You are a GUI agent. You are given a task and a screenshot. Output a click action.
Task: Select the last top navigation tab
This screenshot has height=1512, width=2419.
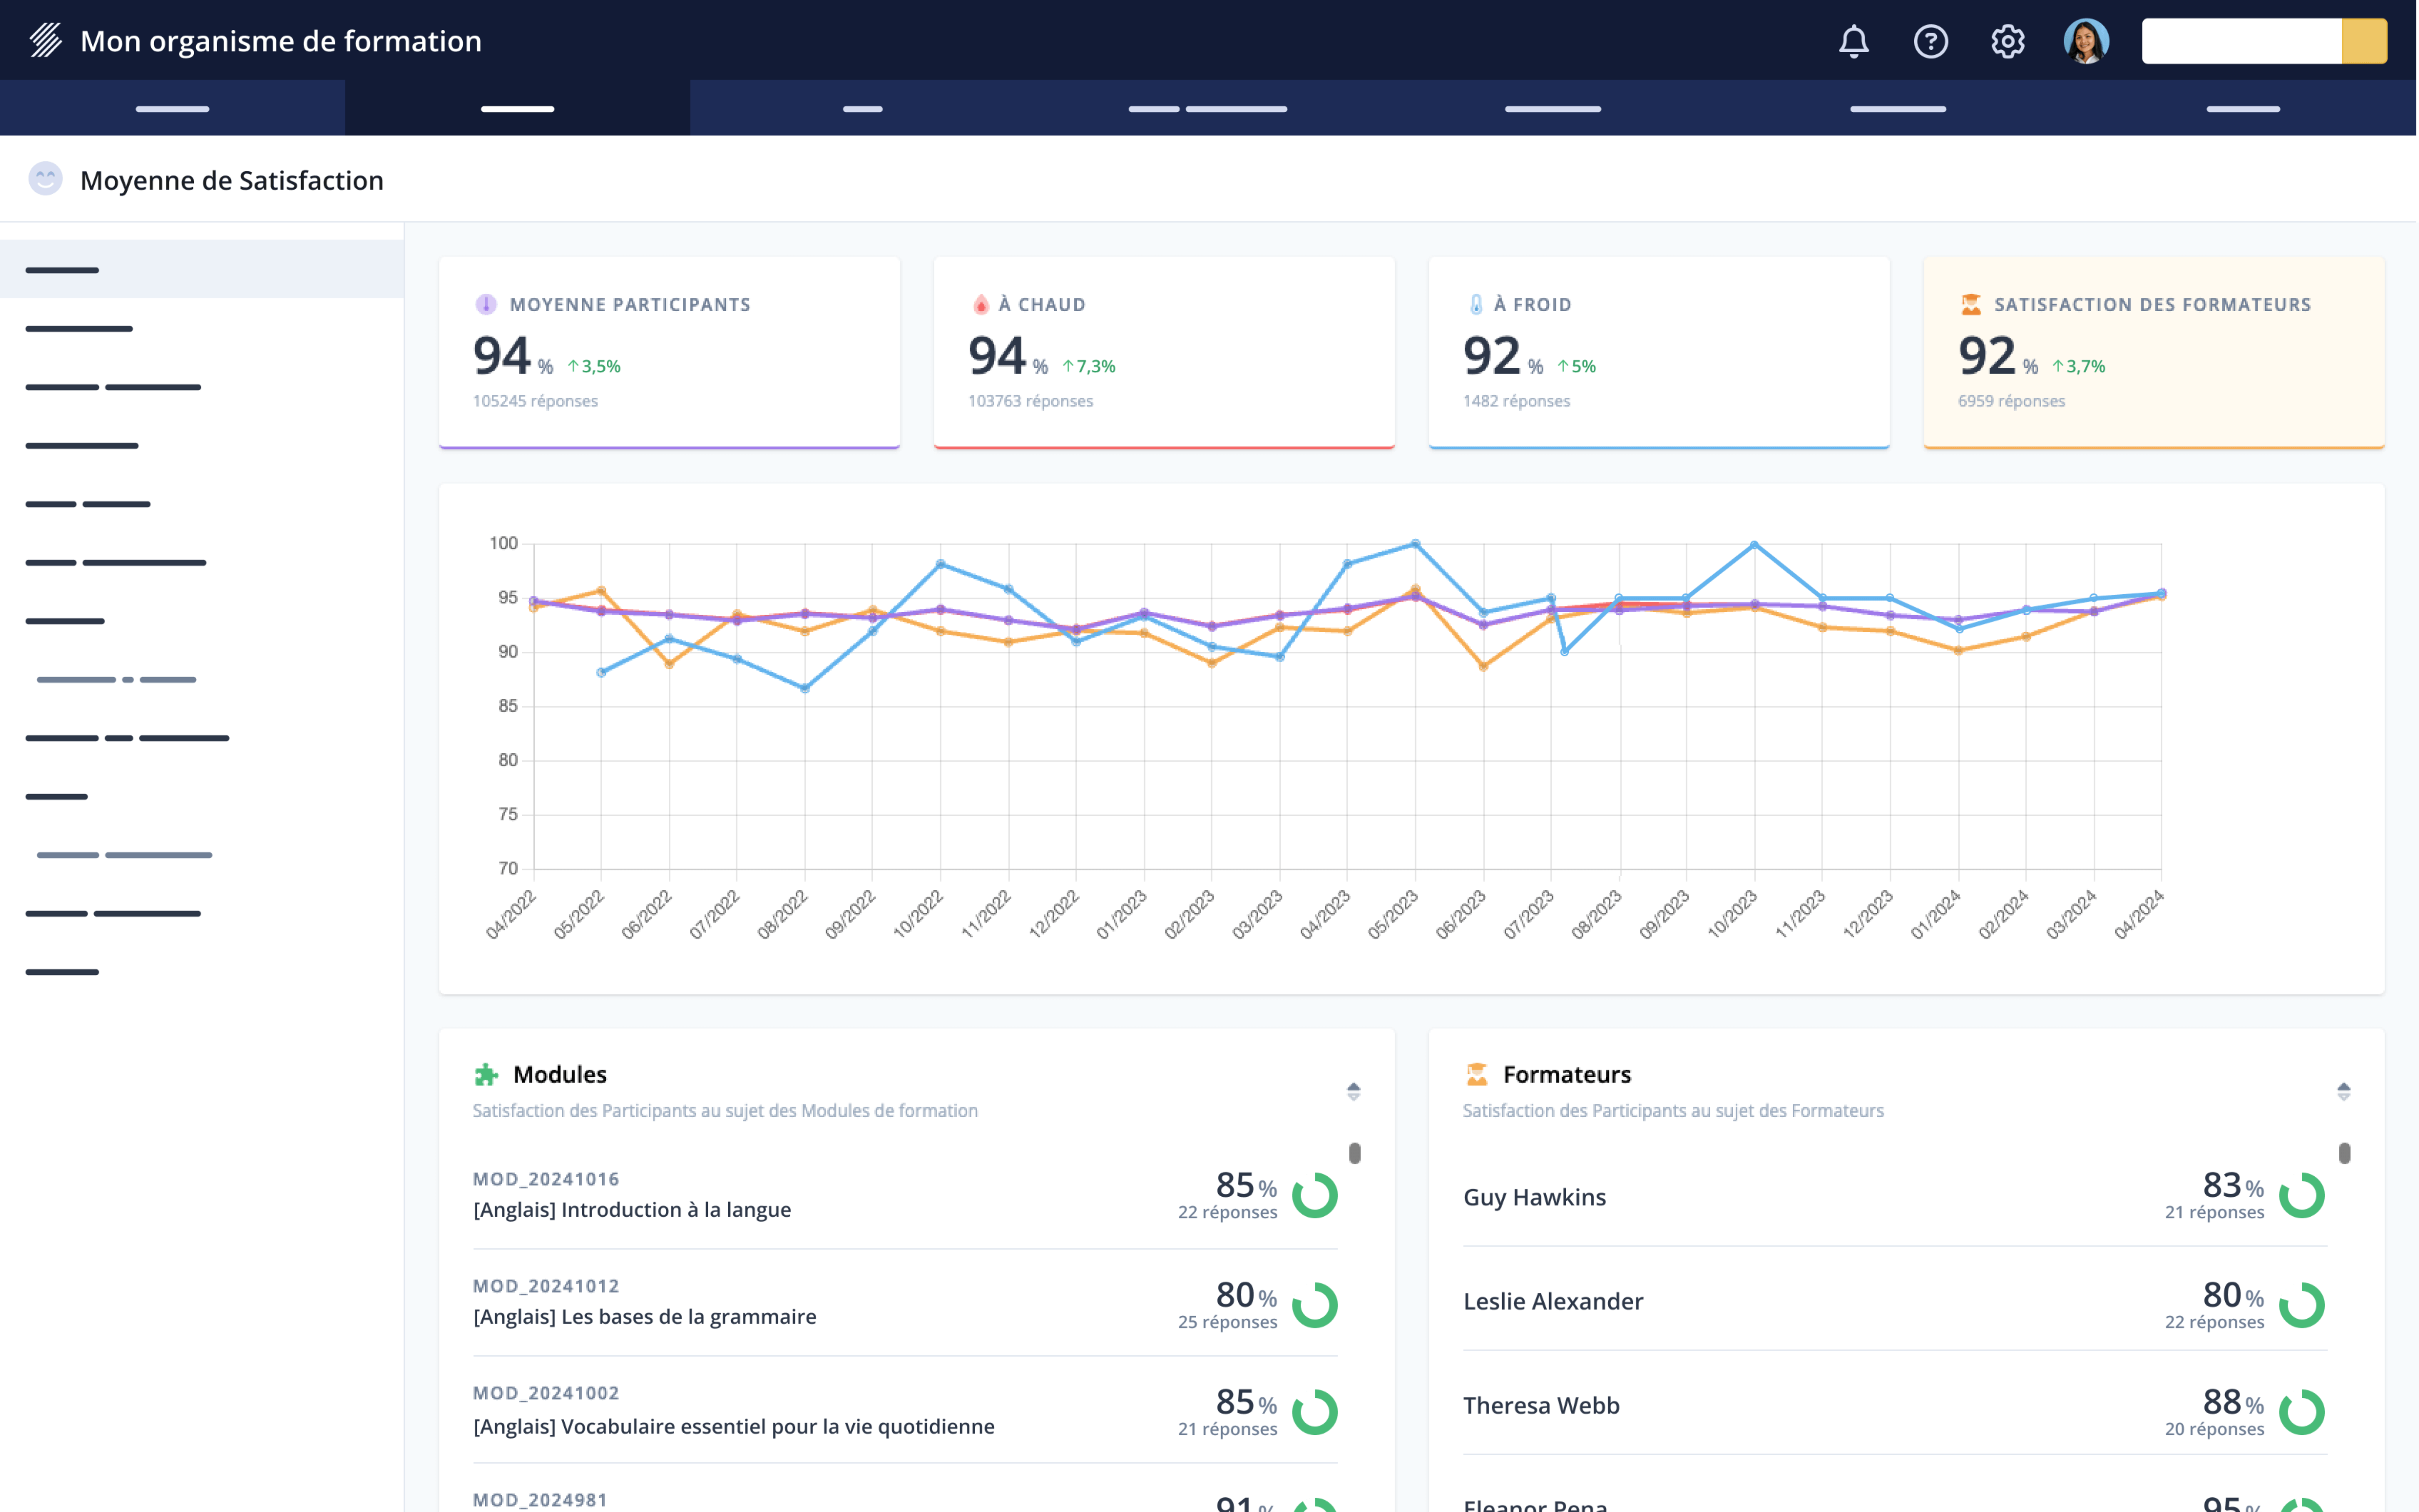[x=2243, y=108]
